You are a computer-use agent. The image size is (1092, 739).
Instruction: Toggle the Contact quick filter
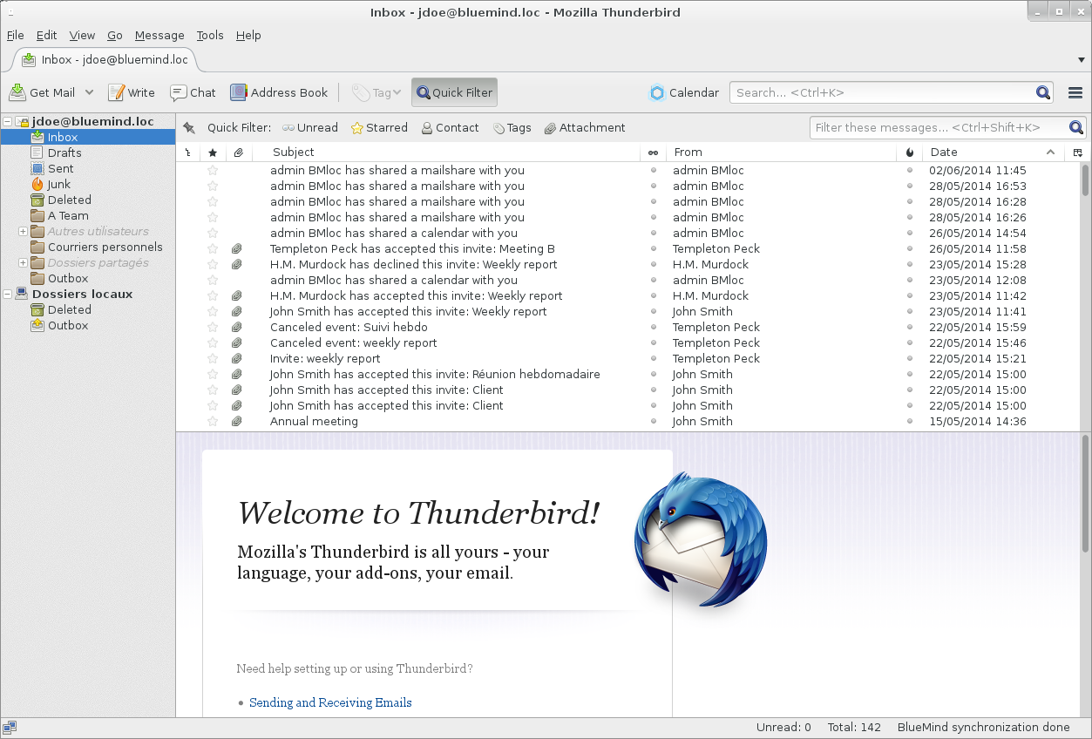[450, 128]
